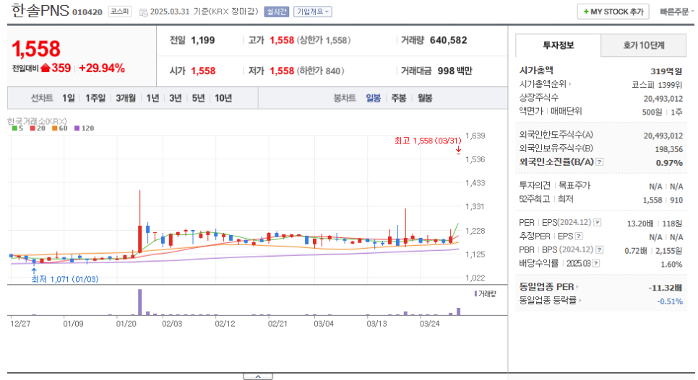Click the -11.32배 industry PER value
The image size is (698, 380).
[665, 288]
